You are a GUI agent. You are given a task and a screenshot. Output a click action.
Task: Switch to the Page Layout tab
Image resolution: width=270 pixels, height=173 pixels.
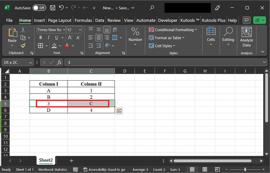60,20
